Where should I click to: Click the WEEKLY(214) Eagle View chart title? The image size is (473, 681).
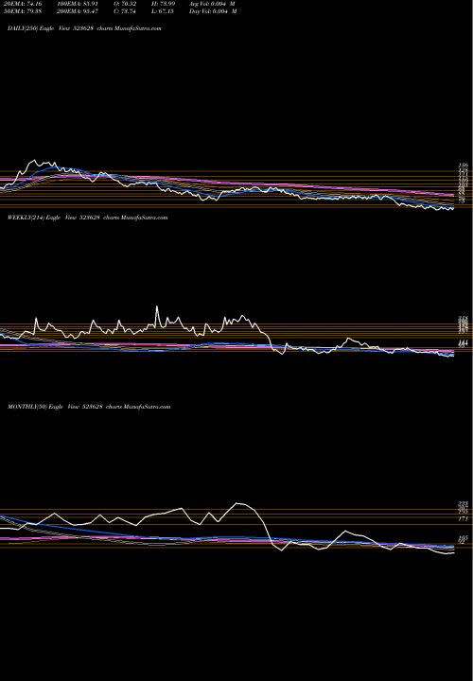point(87,218)
